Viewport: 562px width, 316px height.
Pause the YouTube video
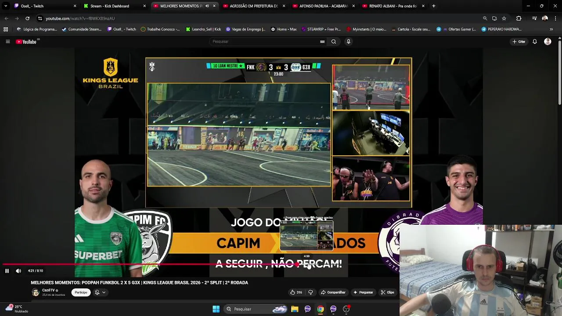click(7, 271)
